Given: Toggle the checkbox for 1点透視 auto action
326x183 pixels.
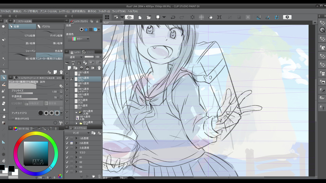Looking at the screenshot, I should (67, 138).
